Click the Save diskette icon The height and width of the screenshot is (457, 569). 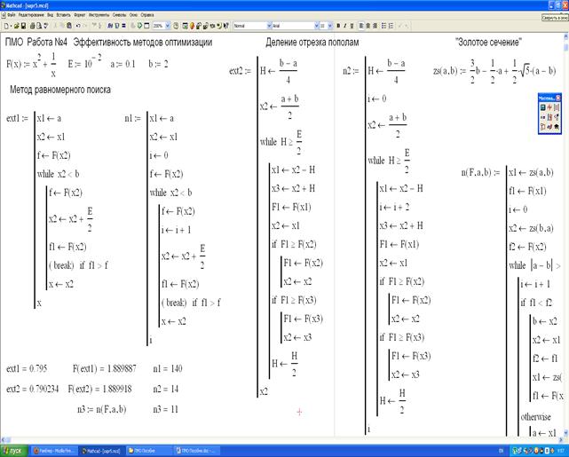[23, 26]
